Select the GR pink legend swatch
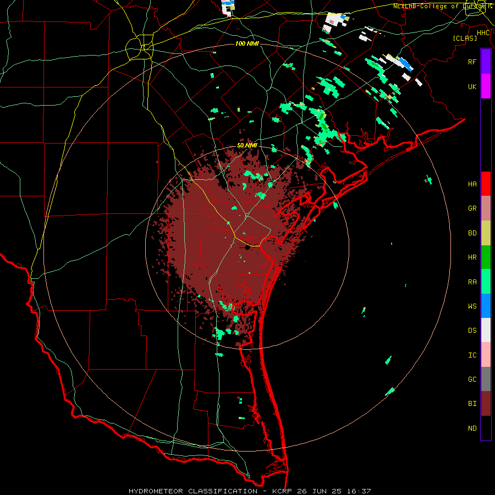495x495 pixels. point(486,208)
